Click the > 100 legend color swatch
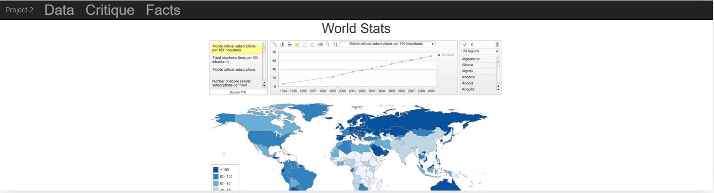The width and height of the screenshot is (714, 193). (216, 170)
